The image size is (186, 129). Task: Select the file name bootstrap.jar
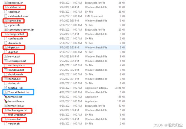pos(15,3)
